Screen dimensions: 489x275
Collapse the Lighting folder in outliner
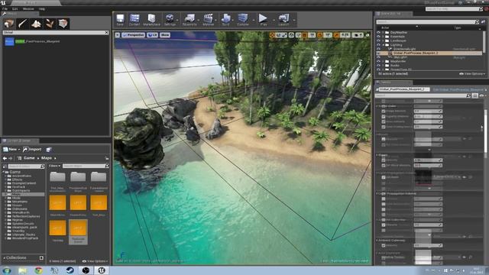(x=383, y=45)
